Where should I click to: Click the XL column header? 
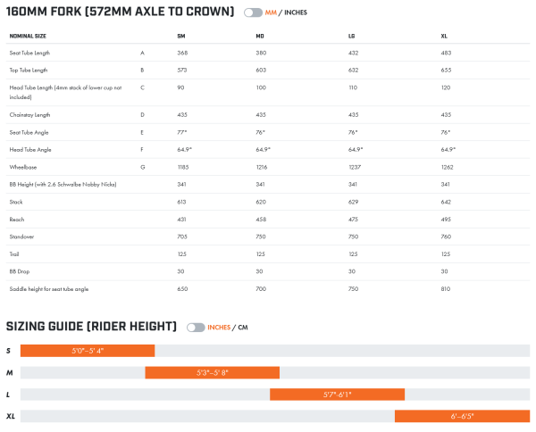(444, 37)
